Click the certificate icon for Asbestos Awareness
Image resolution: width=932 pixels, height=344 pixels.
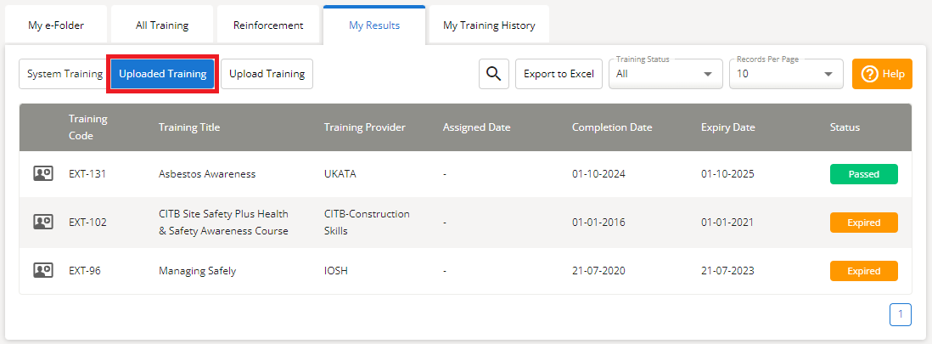coord(42,174)
